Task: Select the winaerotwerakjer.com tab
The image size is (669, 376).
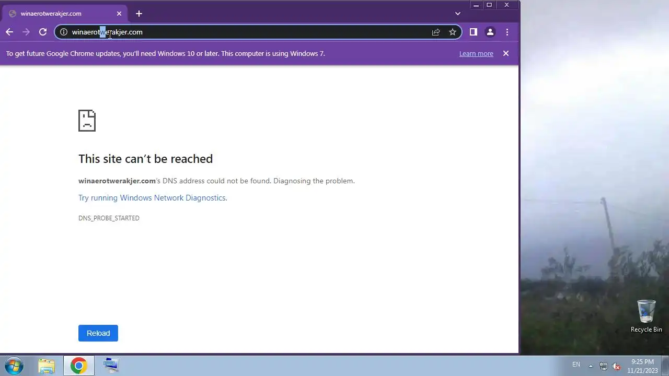Action: coord(66,14)
